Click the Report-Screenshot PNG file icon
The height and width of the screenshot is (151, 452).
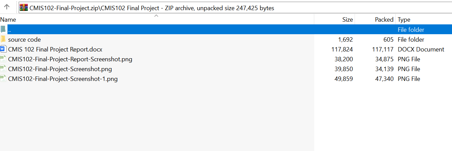[3, 59]
